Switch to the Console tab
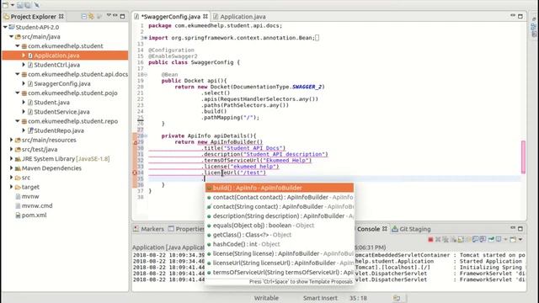 pos(368,229)
